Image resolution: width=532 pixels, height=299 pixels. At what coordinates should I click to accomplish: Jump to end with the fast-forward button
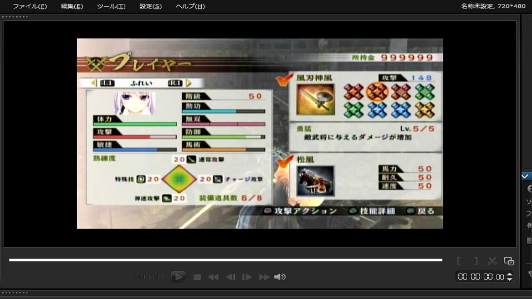[264, 277]
